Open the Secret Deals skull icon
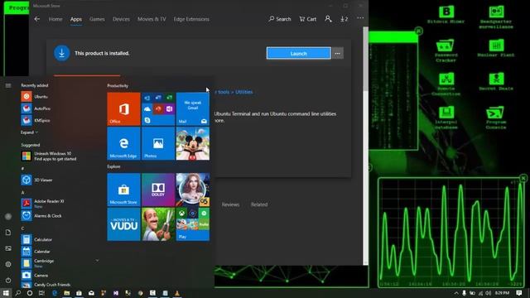 [496, 82]
